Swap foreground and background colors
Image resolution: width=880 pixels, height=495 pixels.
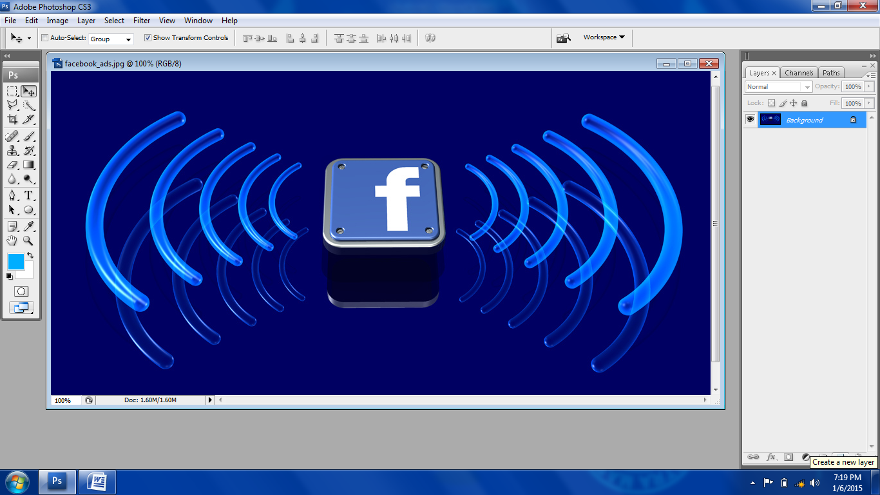[30, 256]
